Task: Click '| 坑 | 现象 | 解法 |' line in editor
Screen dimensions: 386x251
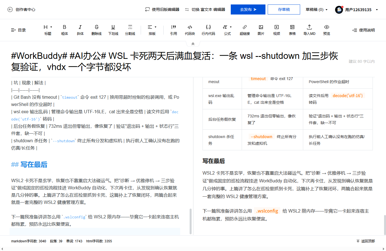Action: coord(29,83)
